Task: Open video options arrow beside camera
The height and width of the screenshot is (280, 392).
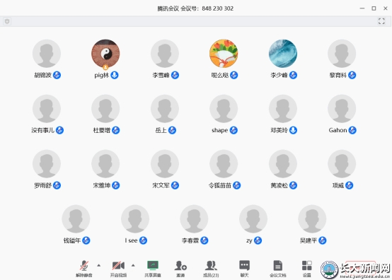Action: [133, 265]
